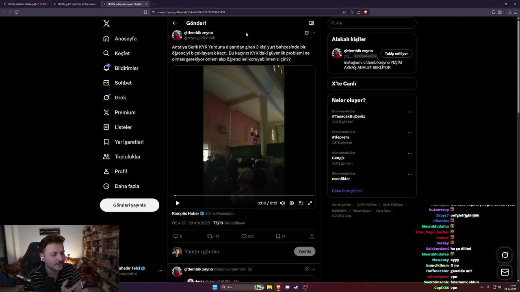Image resolution: width=520 pixels, height=292 pixels.
Task: Open a new browser tab
Action: (x=154, y=4)
